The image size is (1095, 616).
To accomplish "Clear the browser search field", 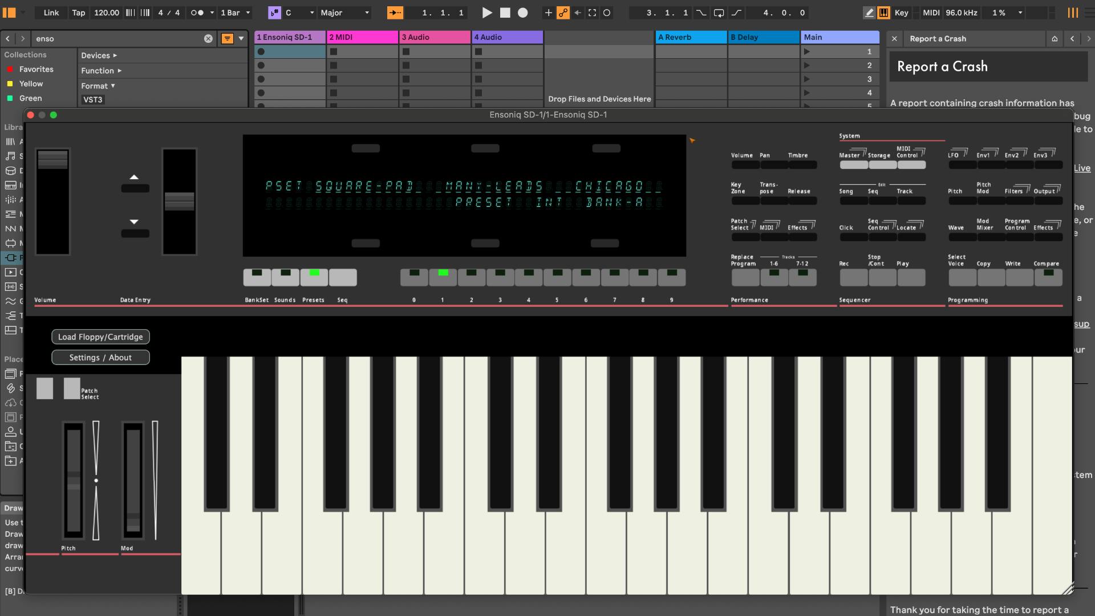I will coord(208,39).
